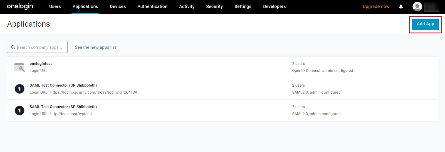This screenshot has width=445, height=152.
Task: Click icon of SAML connector with localhost URL
Action: (19, 110)
